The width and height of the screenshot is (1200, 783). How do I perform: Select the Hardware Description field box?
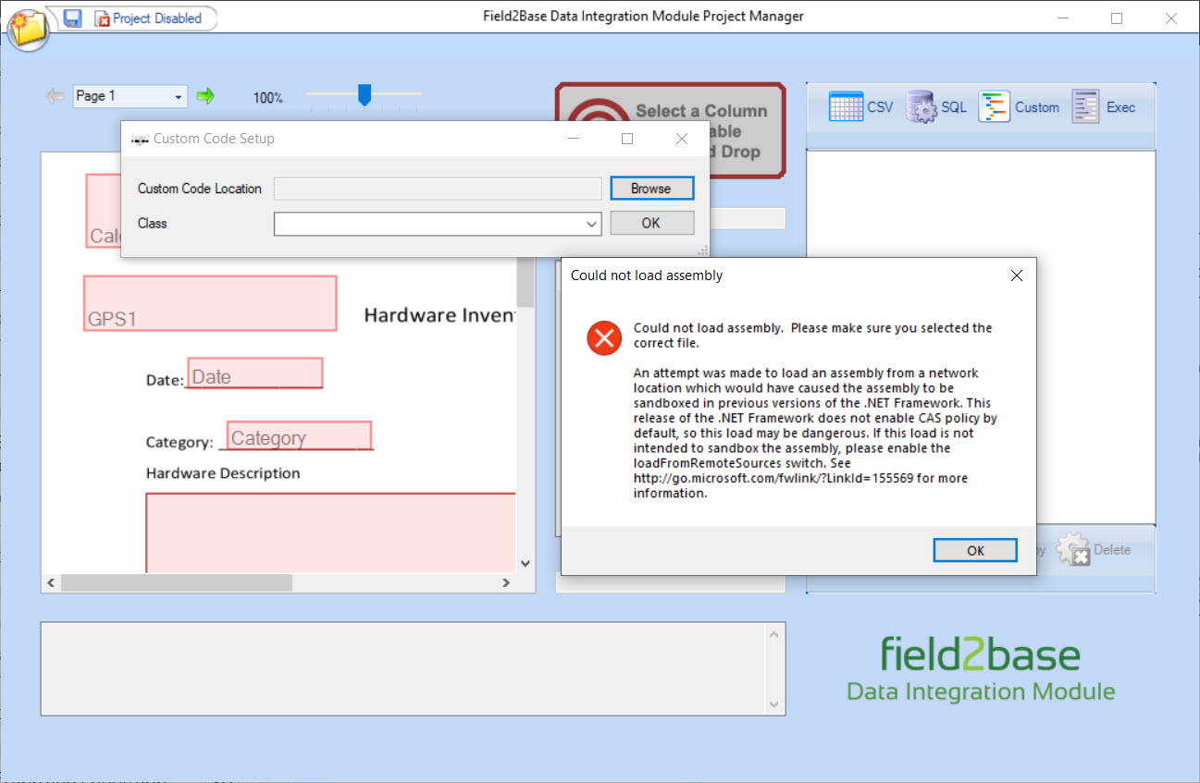click(x=330, y=532)
